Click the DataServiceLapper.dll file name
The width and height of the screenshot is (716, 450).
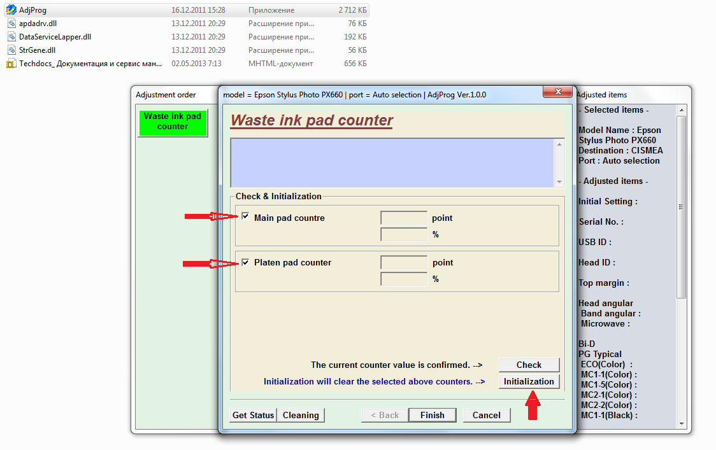click(x=55, y=36)
